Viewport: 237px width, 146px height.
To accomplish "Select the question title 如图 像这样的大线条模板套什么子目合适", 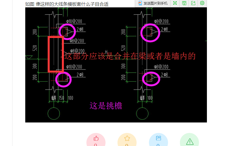I will (x=67, y=4).
